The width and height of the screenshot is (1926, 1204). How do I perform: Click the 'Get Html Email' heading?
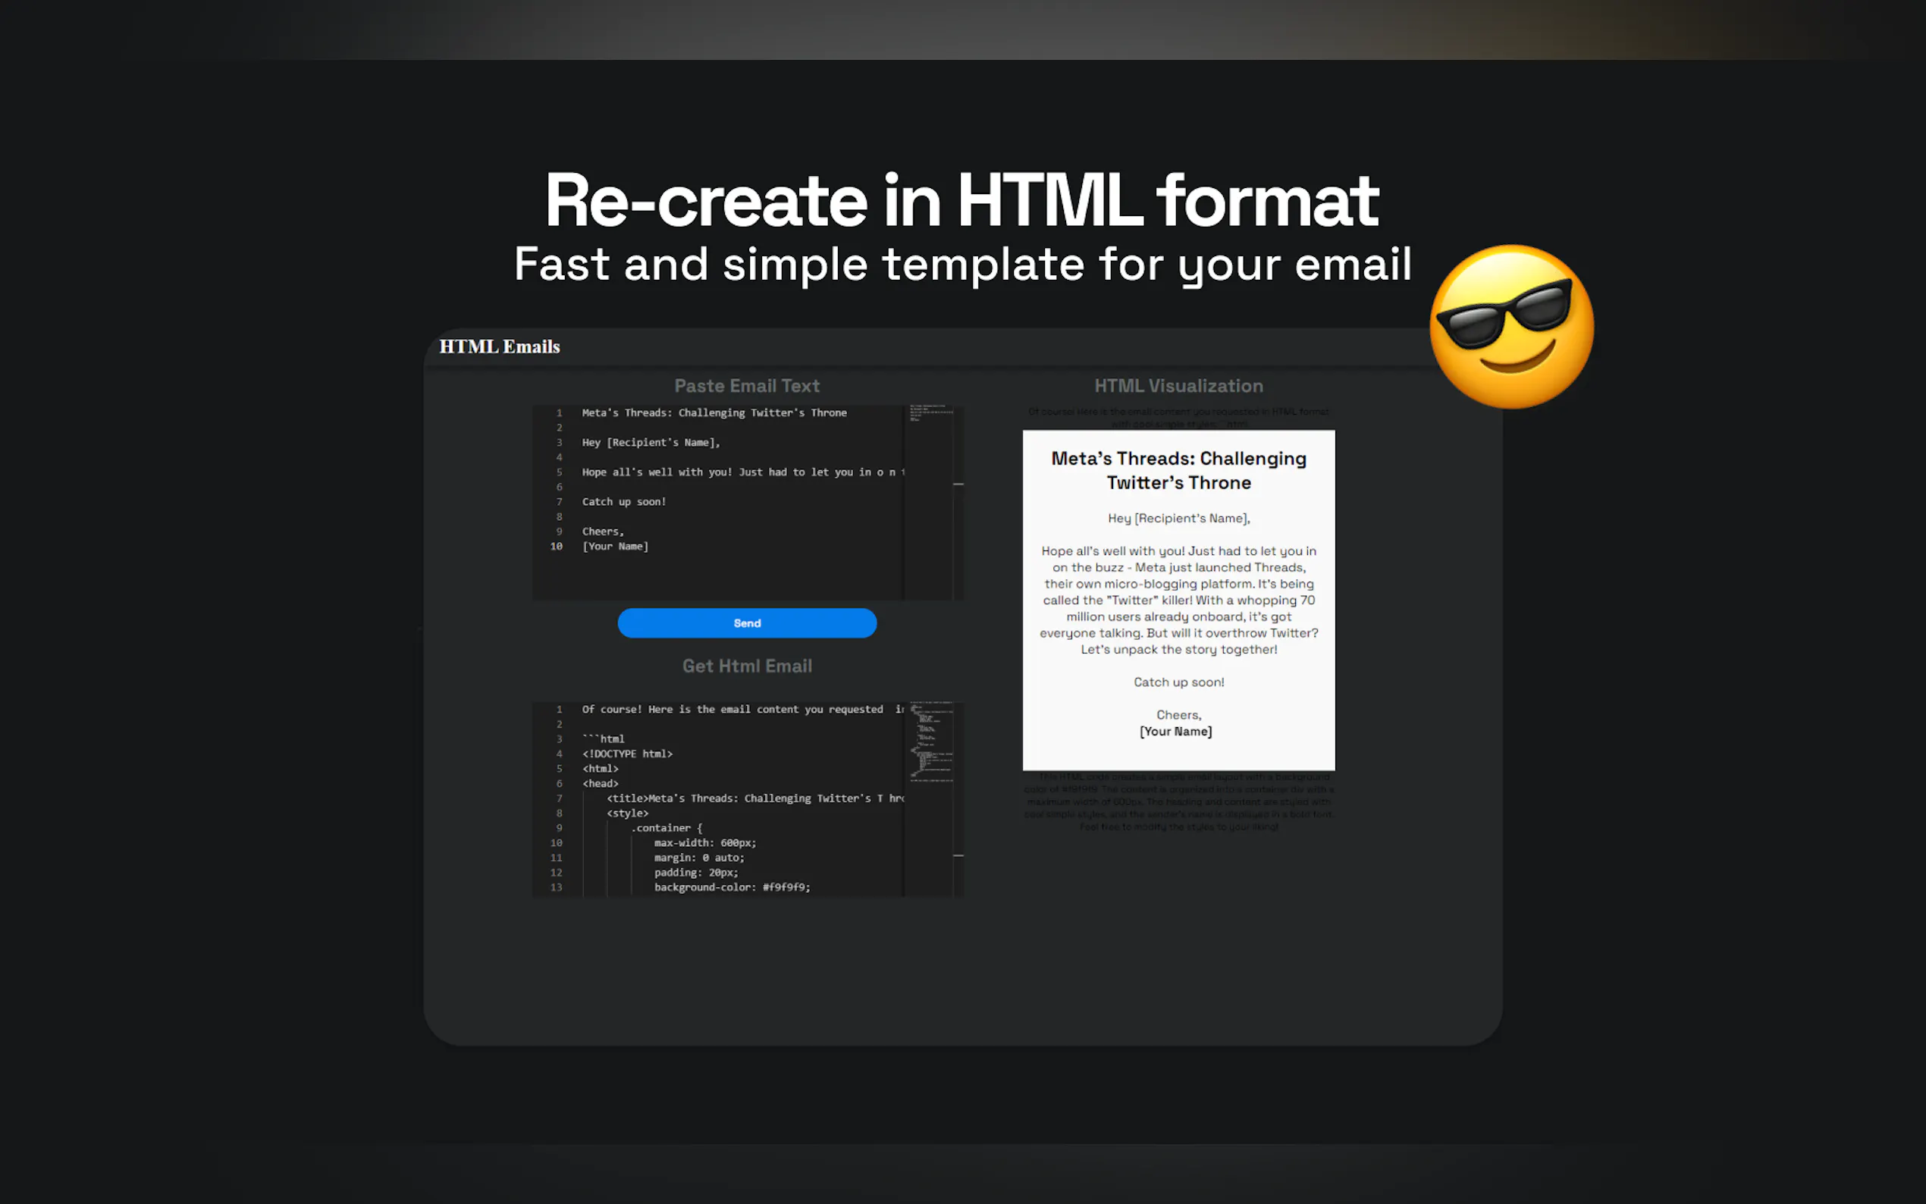746,666
